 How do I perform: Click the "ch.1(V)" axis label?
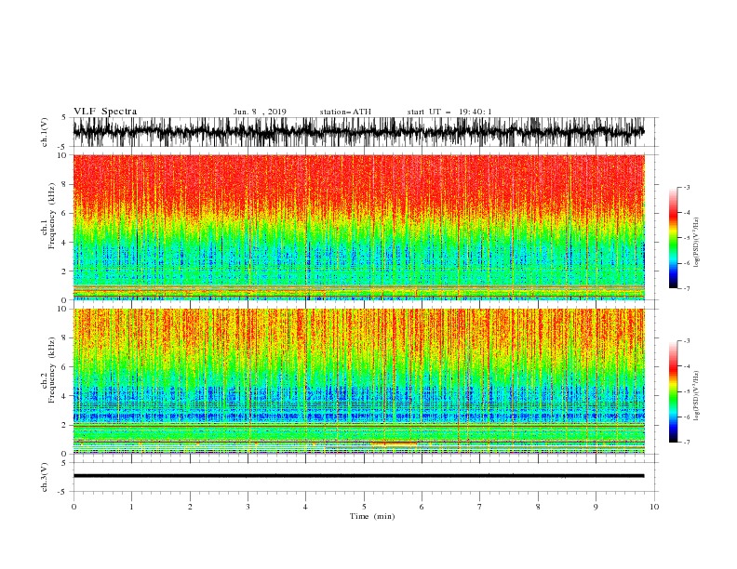45,132
